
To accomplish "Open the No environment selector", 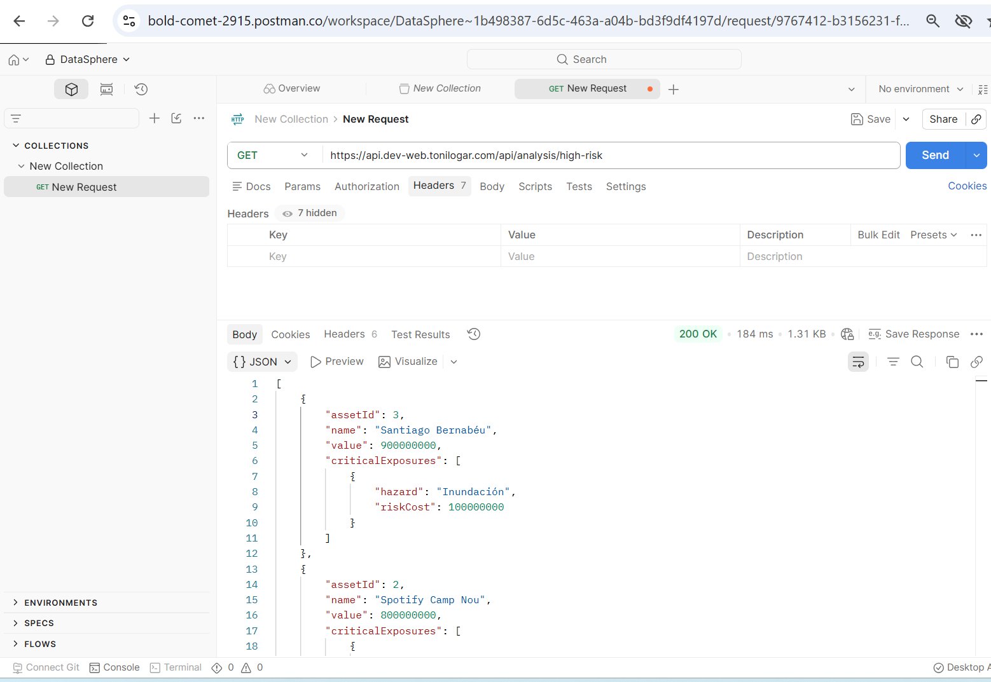I will 920,90.
